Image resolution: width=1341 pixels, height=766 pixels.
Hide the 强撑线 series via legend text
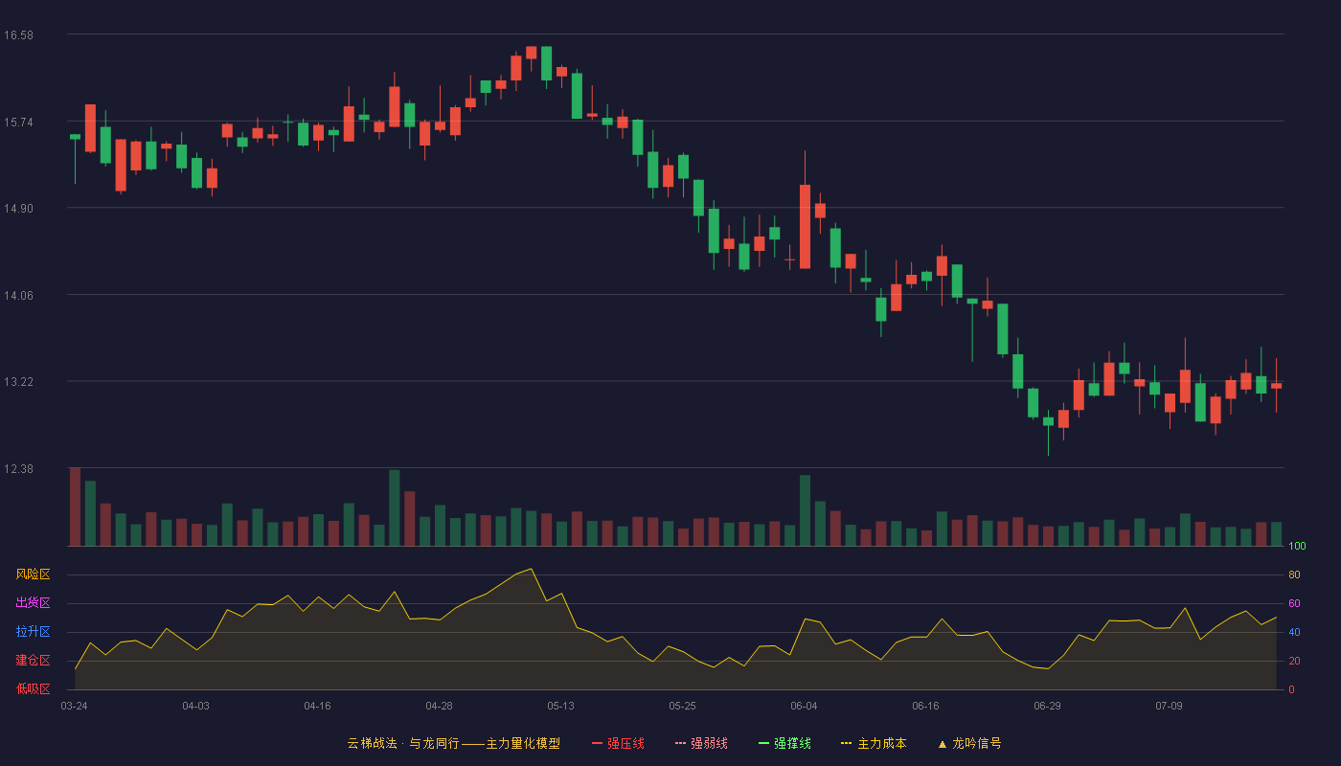pos(792,743)
